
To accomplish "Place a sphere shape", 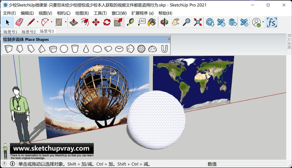I will (64, 49).
